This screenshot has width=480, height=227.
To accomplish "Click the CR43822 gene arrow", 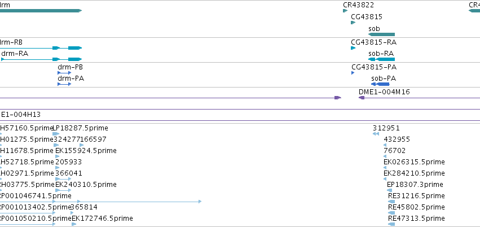I will (345, 11).
